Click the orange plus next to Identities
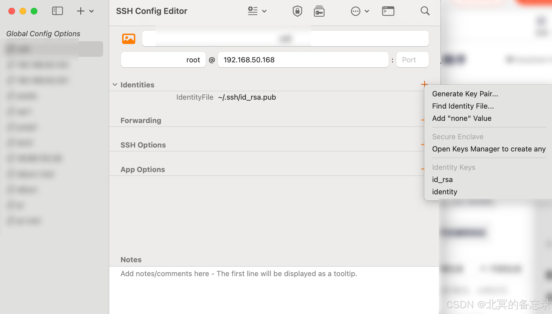 click(x=424, y=84)
